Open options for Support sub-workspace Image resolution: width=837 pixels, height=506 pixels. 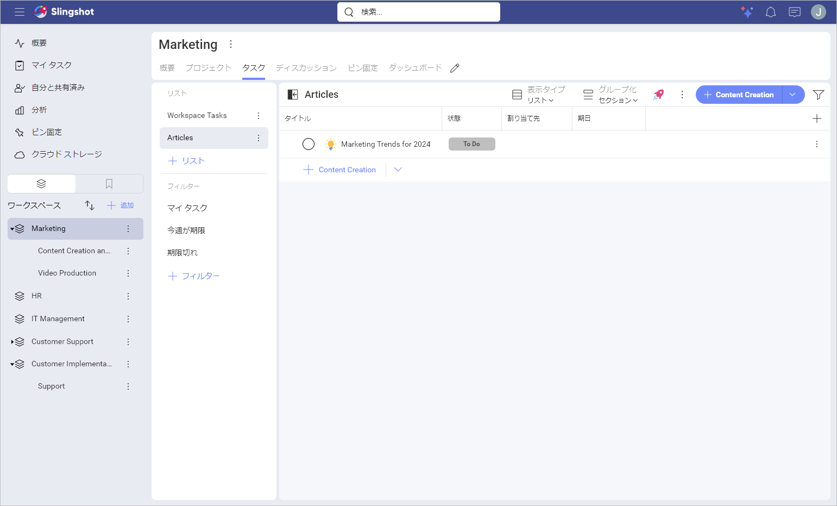point(128,386)
